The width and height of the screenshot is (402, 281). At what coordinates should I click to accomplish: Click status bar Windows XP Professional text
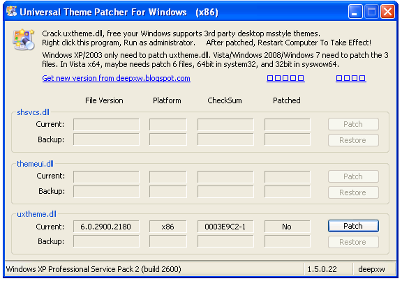[93, 269]
